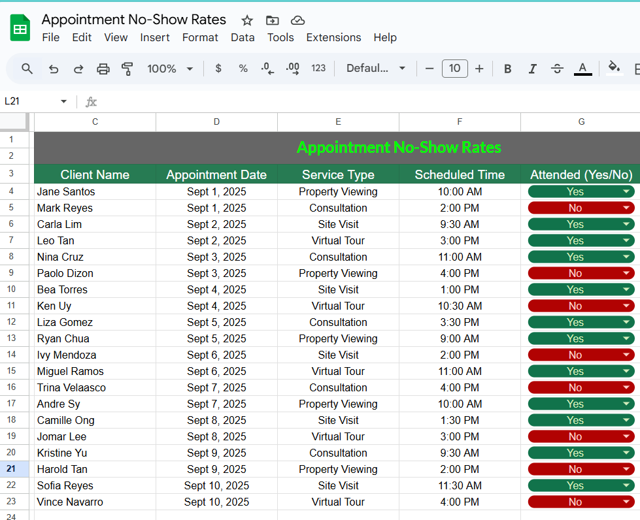Open Mark Reyes attended dropdown

(626, 208)
